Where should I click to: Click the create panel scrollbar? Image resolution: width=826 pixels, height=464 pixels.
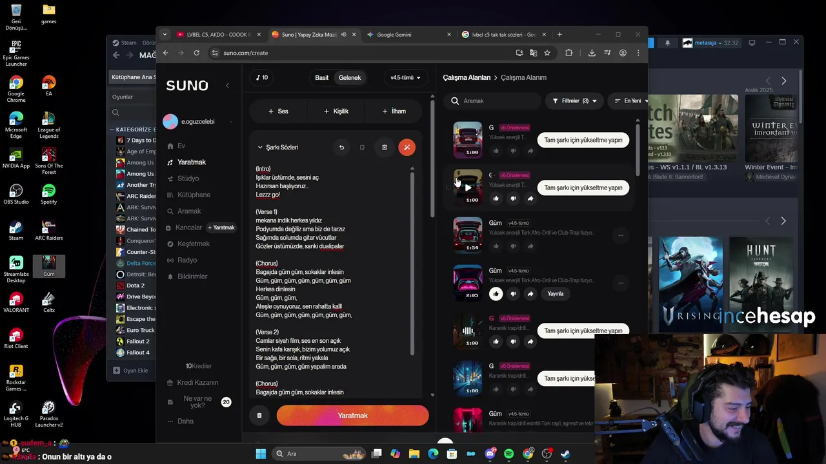click(x=432, y=158)
